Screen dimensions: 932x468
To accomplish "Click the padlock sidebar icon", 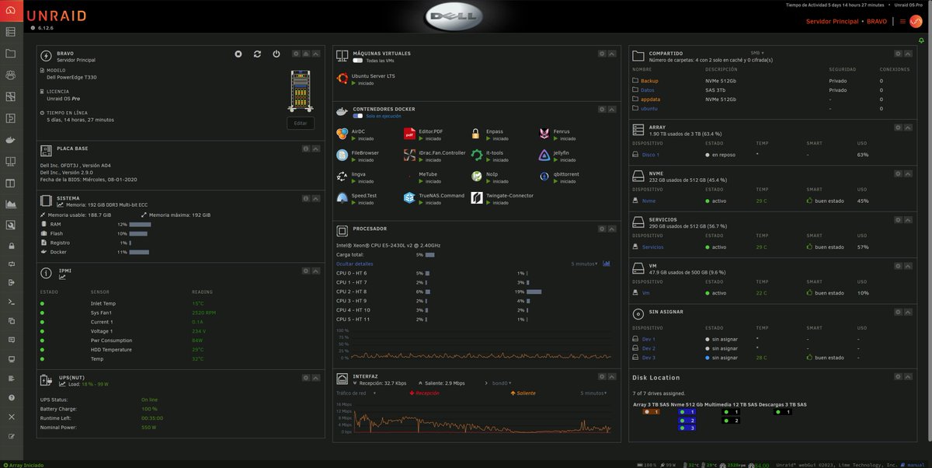I will coord(11,245).
